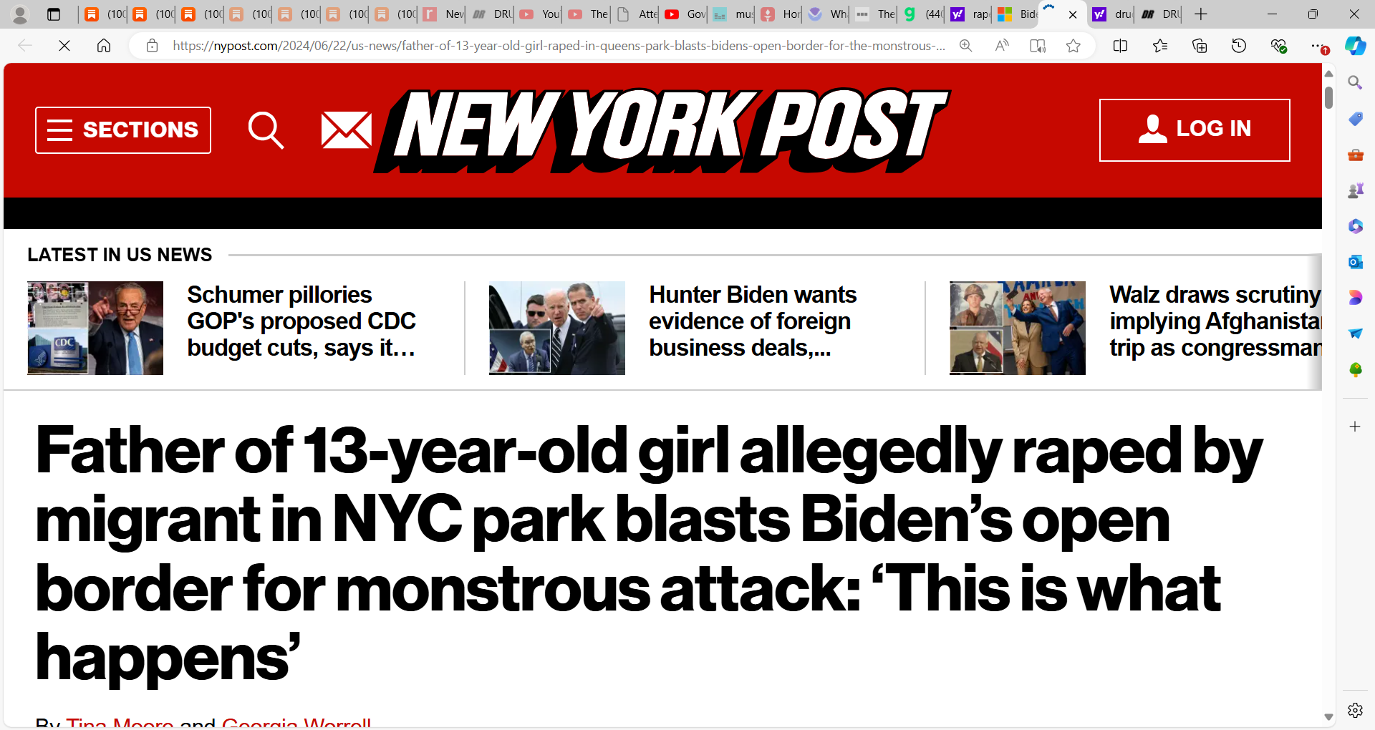Open the Copilot sidebar icon
The image size is (1375, 730).
1355,46
